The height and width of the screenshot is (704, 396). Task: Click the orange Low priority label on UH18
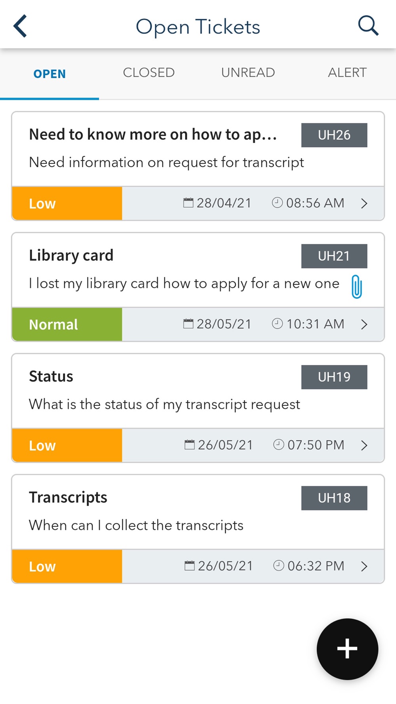click(67, 566)
